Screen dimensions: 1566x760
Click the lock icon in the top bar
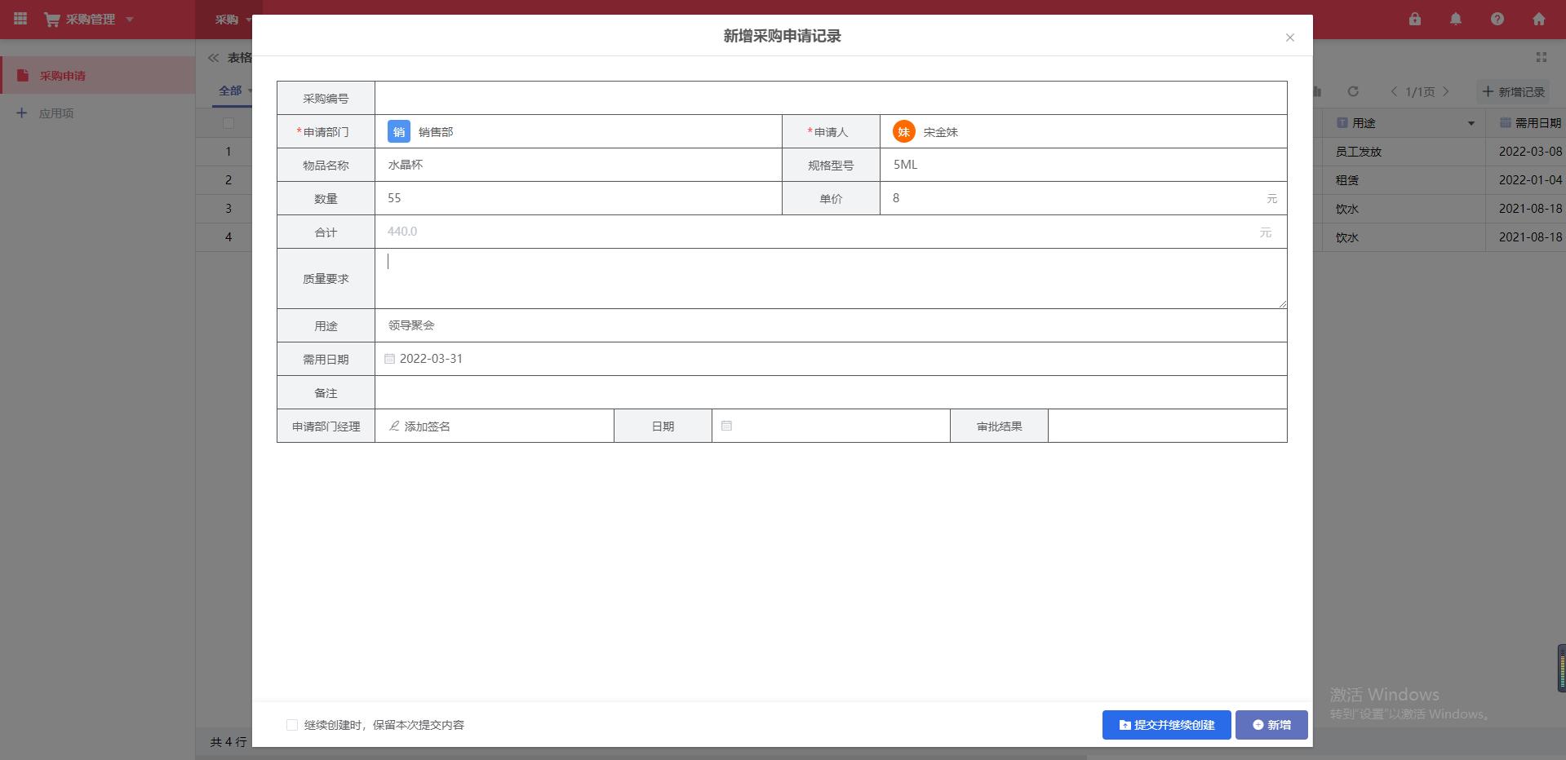1416,19
